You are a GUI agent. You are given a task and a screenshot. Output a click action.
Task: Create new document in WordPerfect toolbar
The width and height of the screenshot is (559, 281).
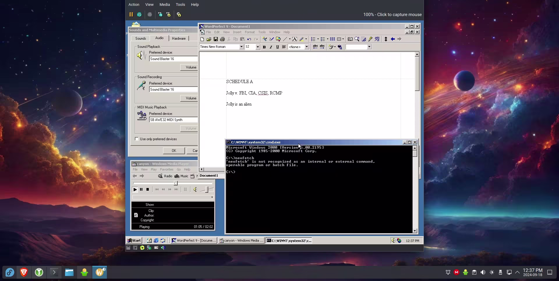(202, 39)
